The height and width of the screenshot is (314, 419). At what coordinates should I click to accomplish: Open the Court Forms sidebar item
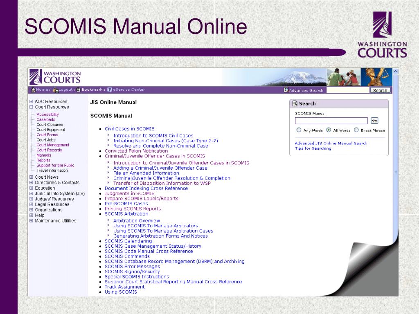(47, 135)
